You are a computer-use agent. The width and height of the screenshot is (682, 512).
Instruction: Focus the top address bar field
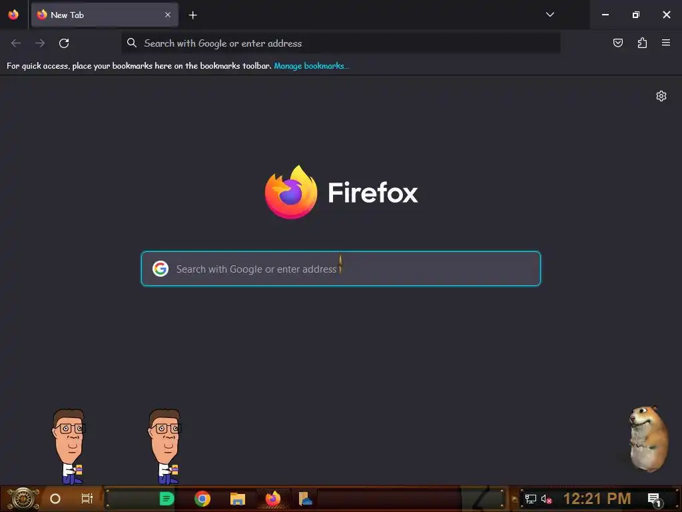click(x=341, y=43)
